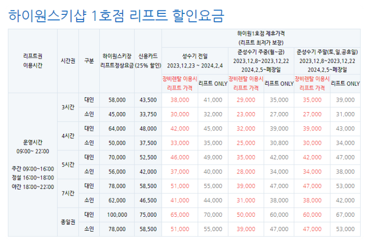
Task: Click the 하이원1호점 제휴가격 header
Action: pos(261,38)
